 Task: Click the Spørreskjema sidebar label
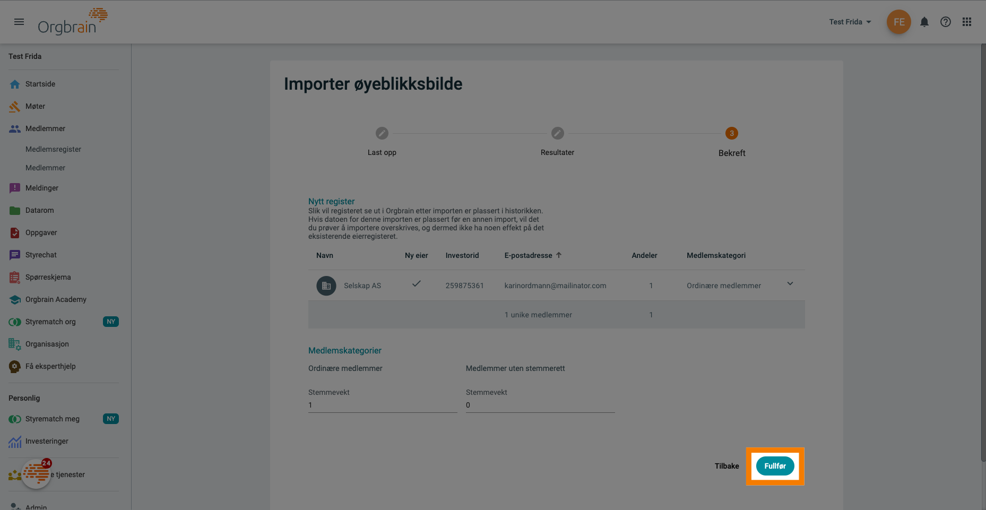[48, 277]
